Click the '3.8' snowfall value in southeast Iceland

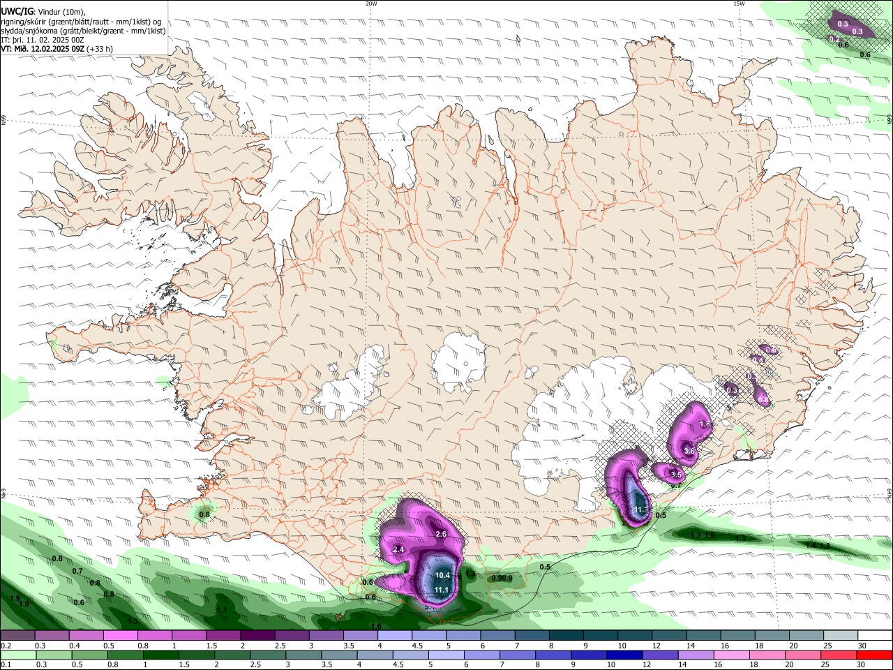(689, 452)
